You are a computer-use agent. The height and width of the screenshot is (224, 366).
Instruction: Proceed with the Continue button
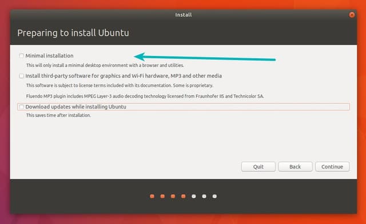click(x=332, y=167)
